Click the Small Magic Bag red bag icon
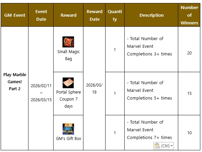The width and height of the screenshot is (202, 152). point(68,42)
